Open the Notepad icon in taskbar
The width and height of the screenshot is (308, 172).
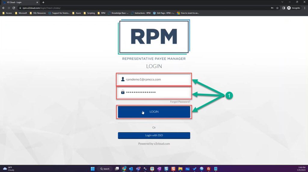[216, 169]
